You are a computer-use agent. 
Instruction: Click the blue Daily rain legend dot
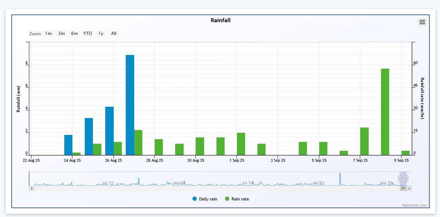pos(195,199)
